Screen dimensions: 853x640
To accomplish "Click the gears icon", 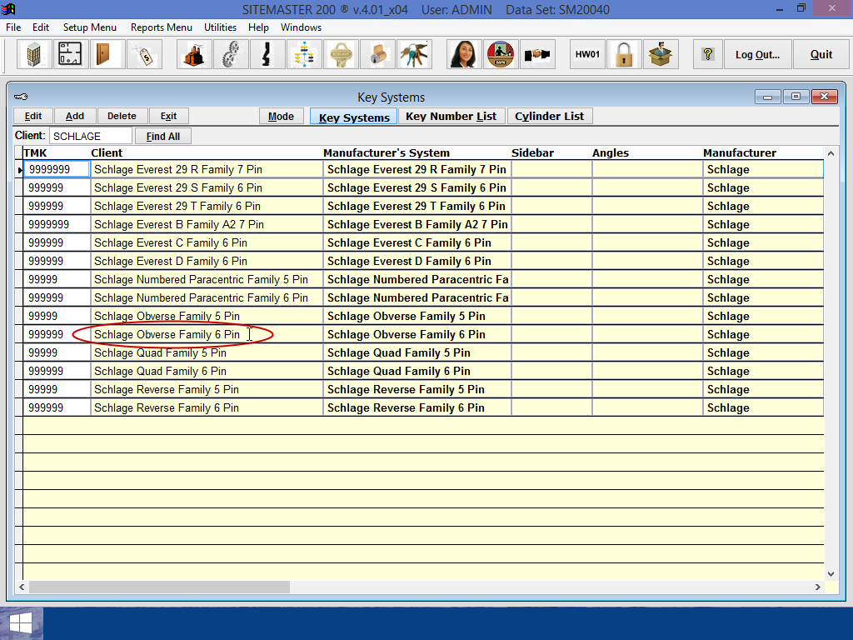I will 231,54.
